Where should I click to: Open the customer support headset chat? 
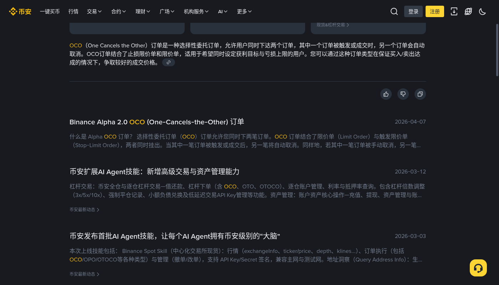coord(478,268)
